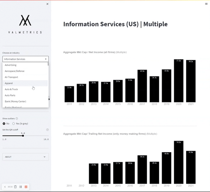
Task: Click the help icon beside IQR cutoff
Action: tap(48, 130)
